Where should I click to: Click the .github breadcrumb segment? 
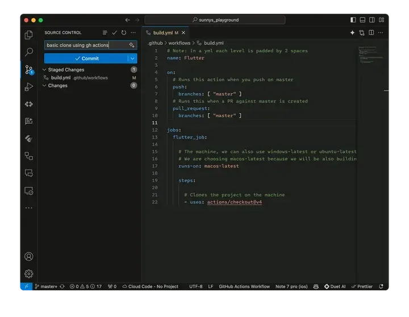(x=155, y=43)
